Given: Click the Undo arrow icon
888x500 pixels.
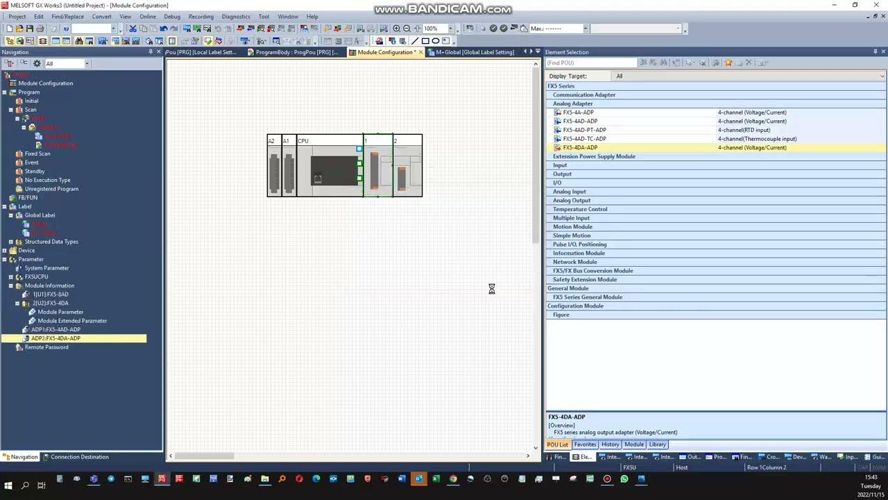Looking at the screenshot, I should [164, 28].
